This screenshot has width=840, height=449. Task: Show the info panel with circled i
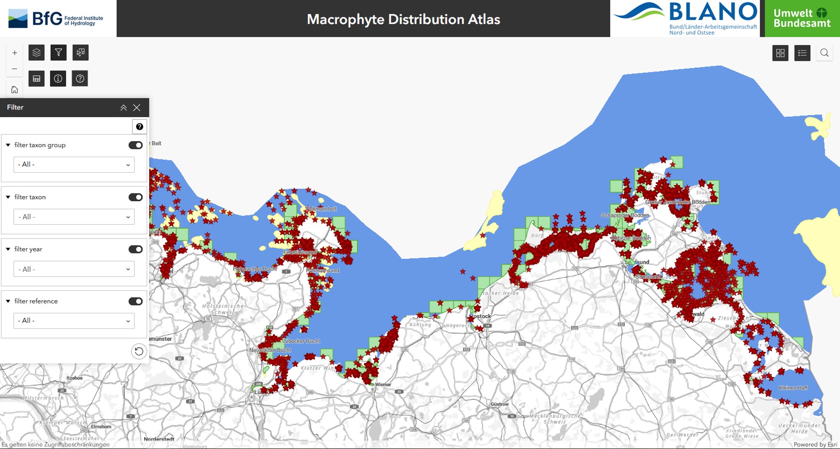[58, 79]
